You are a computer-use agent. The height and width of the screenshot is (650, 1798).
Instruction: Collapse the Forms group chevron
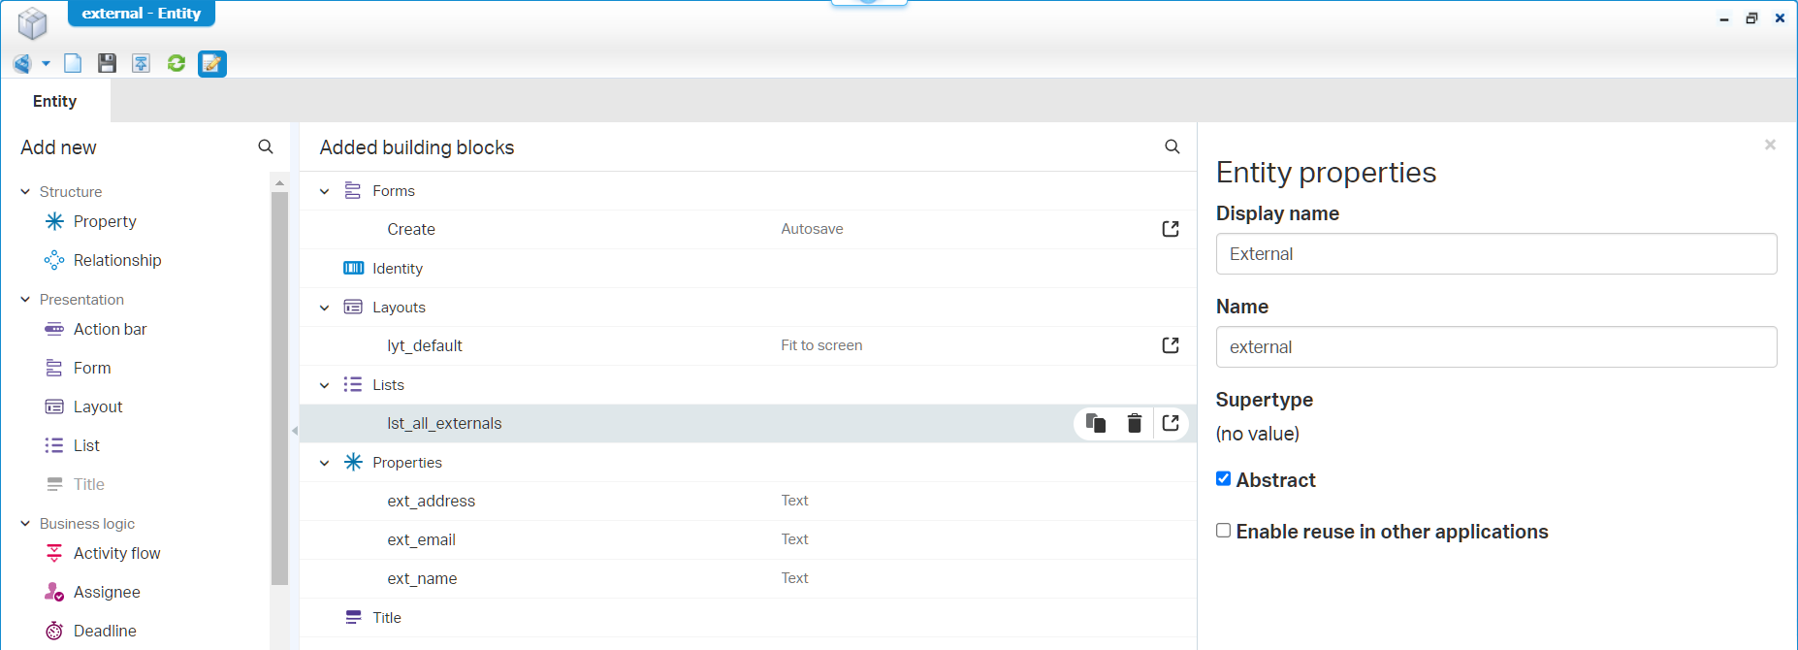pyautogui.click(x=325, y=191)
